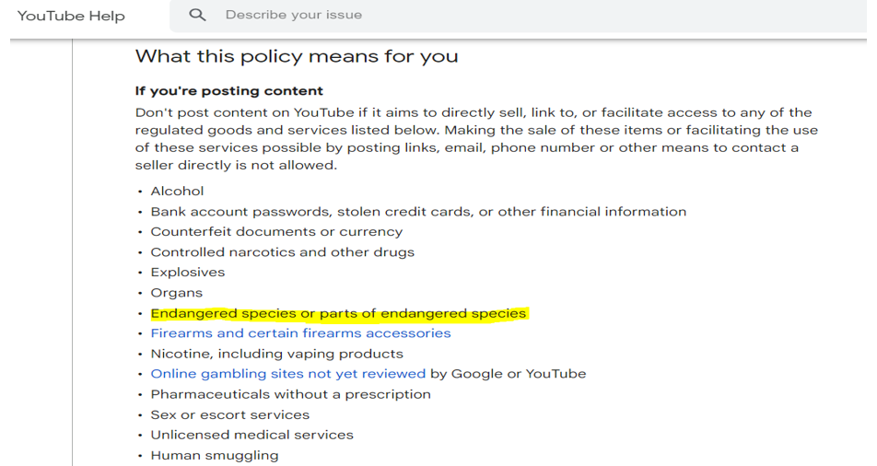877x466 pixels.
Task: Click 'Unlicensed medical services' list item
Action: pyautogui.click(x=251, y=435)
